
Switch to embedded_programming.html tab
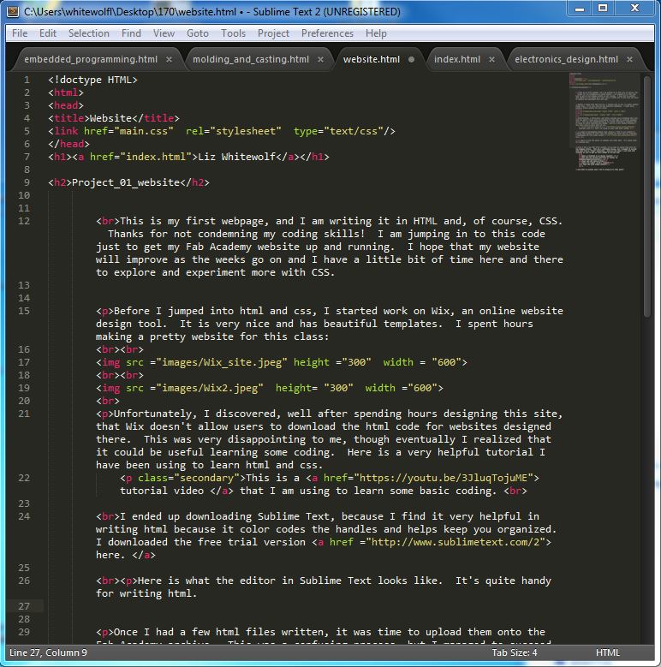91,59
